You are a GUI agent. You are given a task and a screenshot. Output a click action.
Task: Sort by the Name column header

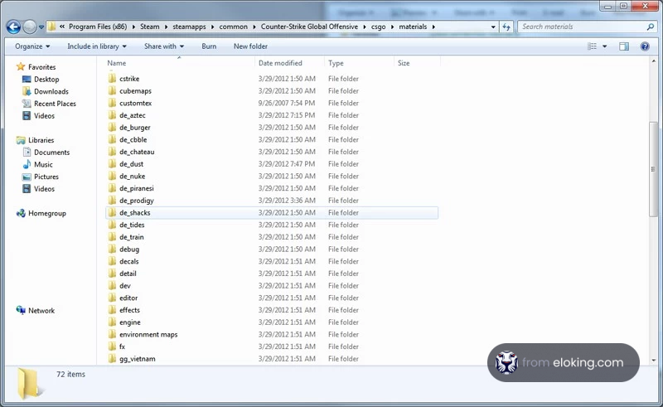click(x=180, y=63)
